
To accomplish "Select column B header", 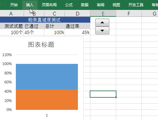I will point(34,14).
